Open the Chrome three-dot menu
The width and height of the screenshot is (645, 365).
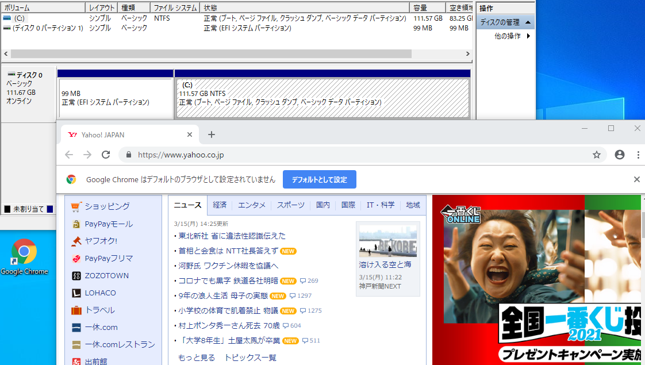coord(638,155)
